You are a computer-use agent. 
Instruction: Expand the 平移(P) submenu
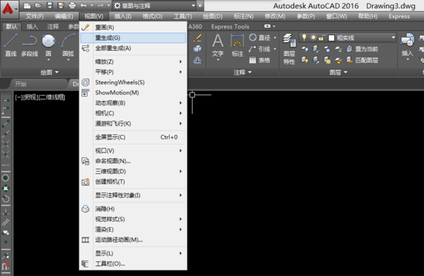(x=133, y=72)
